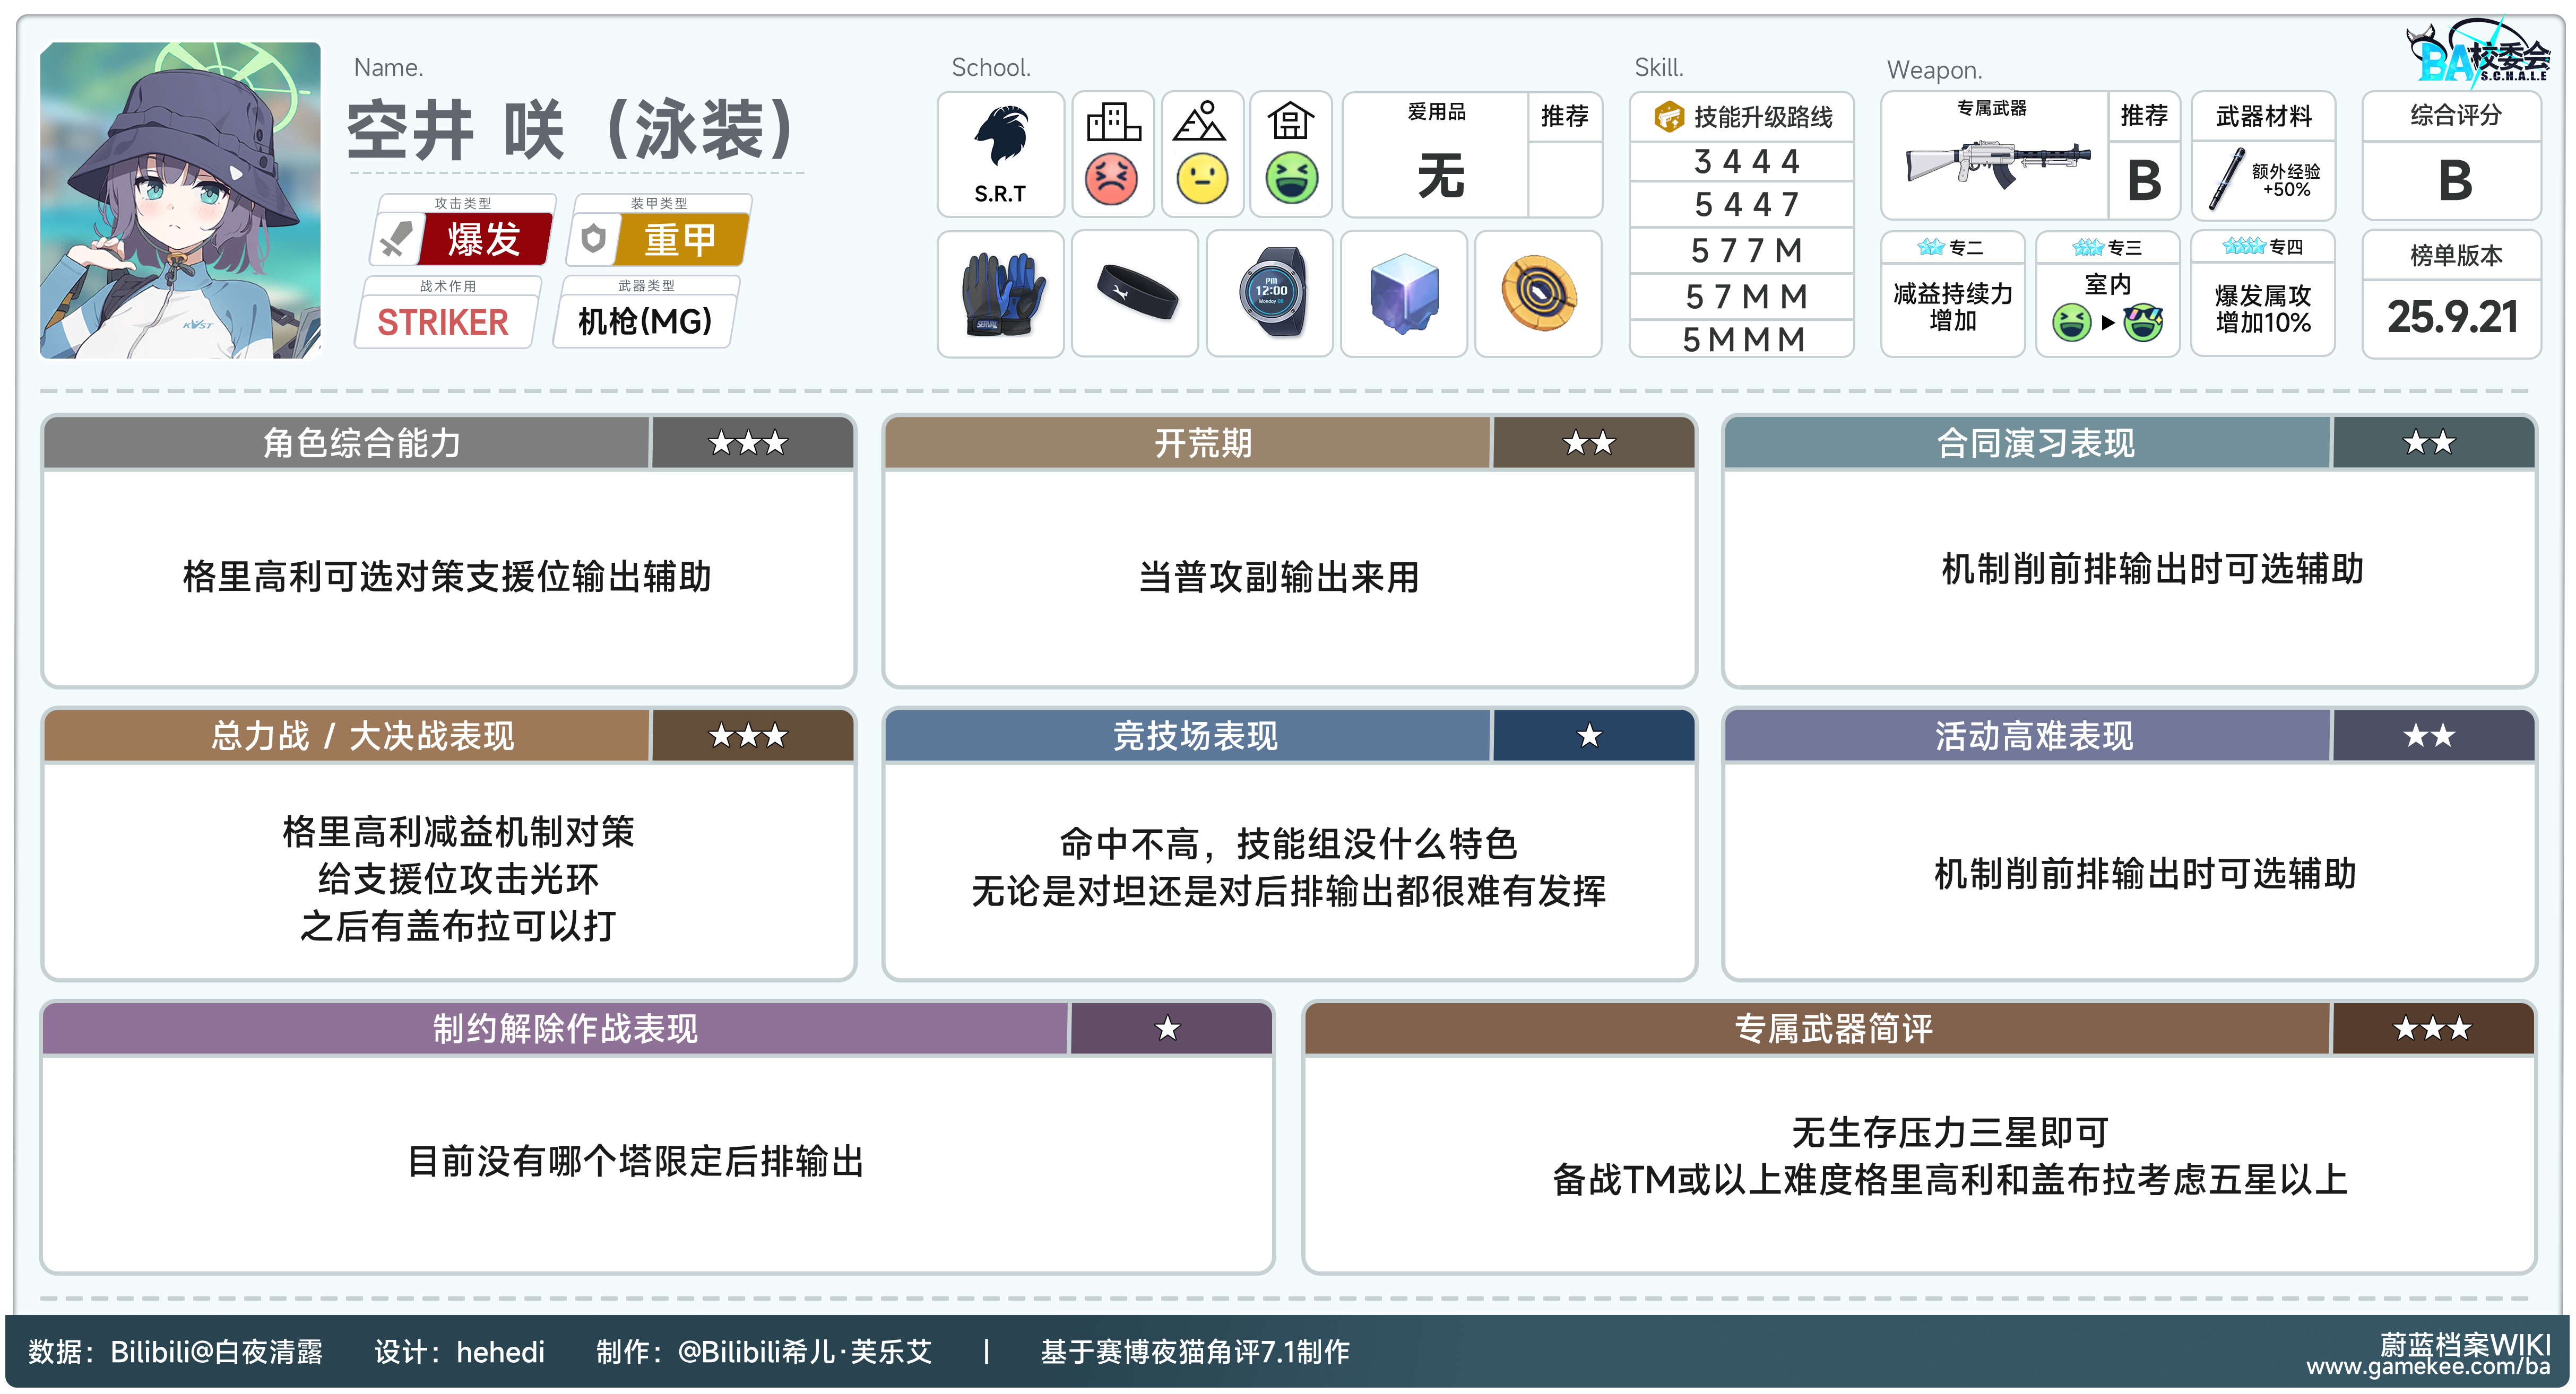Click the golden disc artifact icon
Image resolution: width=2576 pixels, height=1394 pixels.
click(1539, 293)
